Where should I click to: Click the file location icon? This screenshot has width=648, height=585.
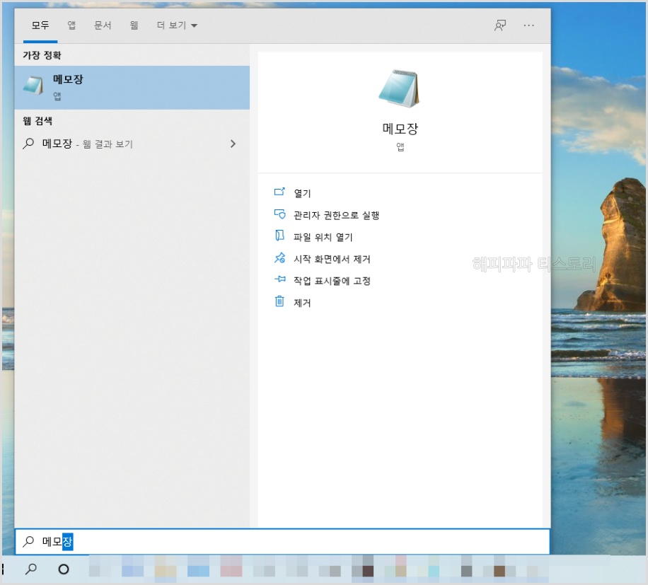click(279, 236)
